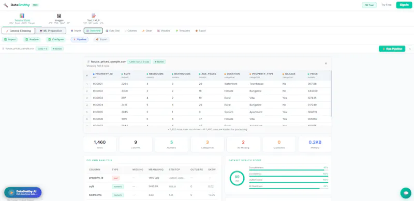Image resolution: width=414 pixels, height=201 pixels.
Task: Click the Images QR-style icon
Action: [x=59, y=16]
